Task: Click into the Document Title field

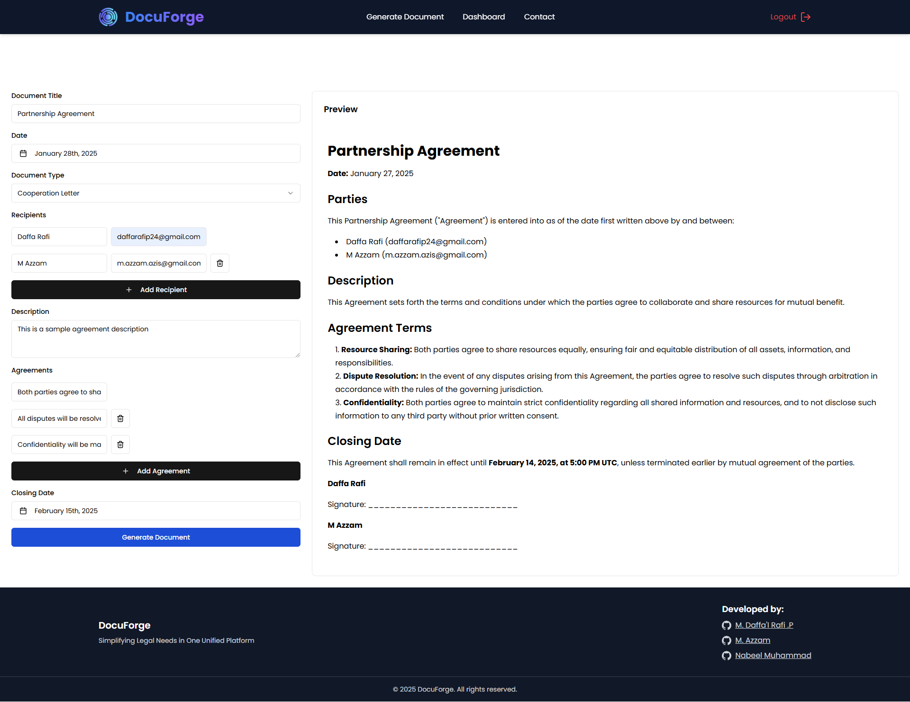Action: click(x=155, y=114)
